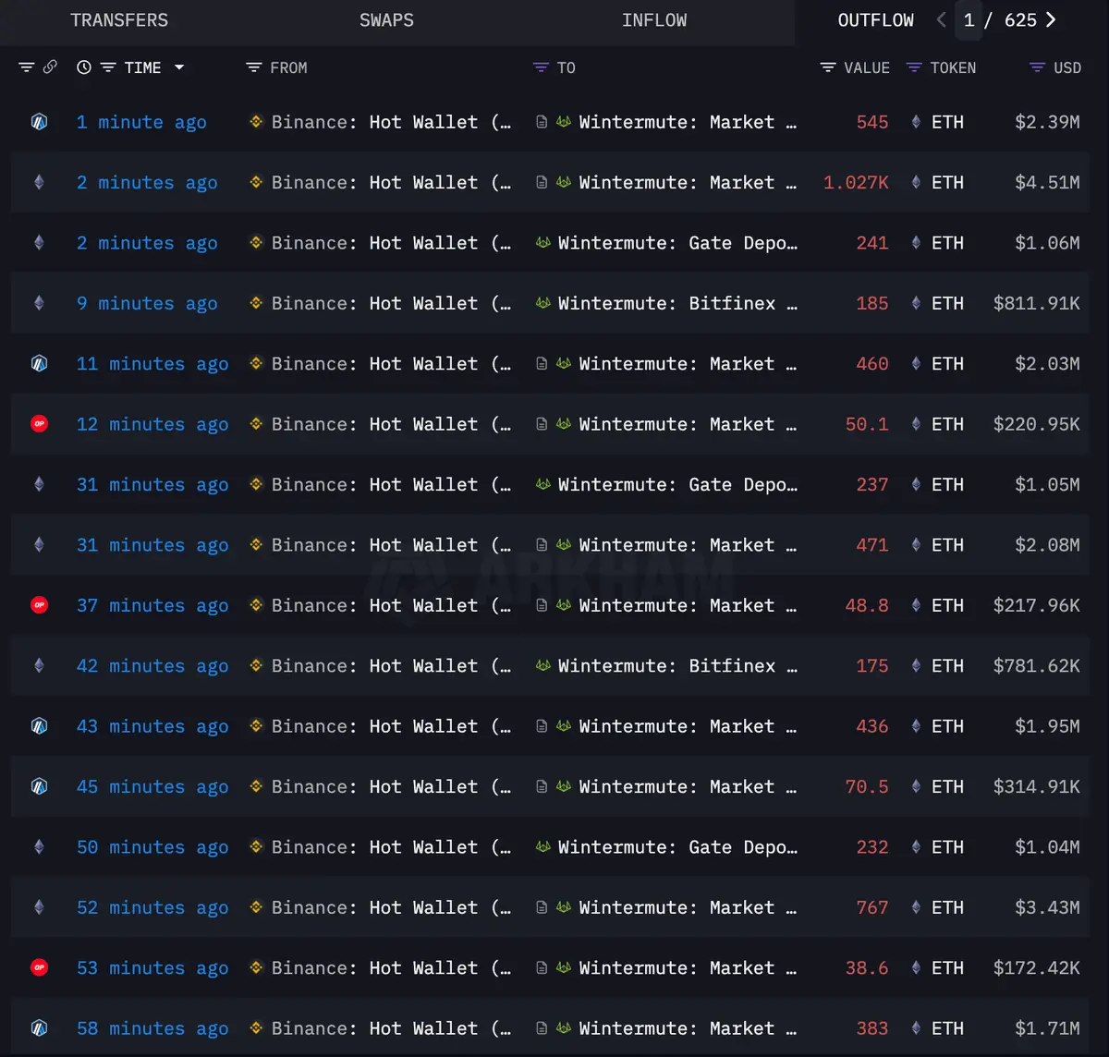This screenshot has width=1109, height=1057.
Task: Open Wintermute Bitfinex recipient on 9 minutes ago row
Action: tap(677, 303)
